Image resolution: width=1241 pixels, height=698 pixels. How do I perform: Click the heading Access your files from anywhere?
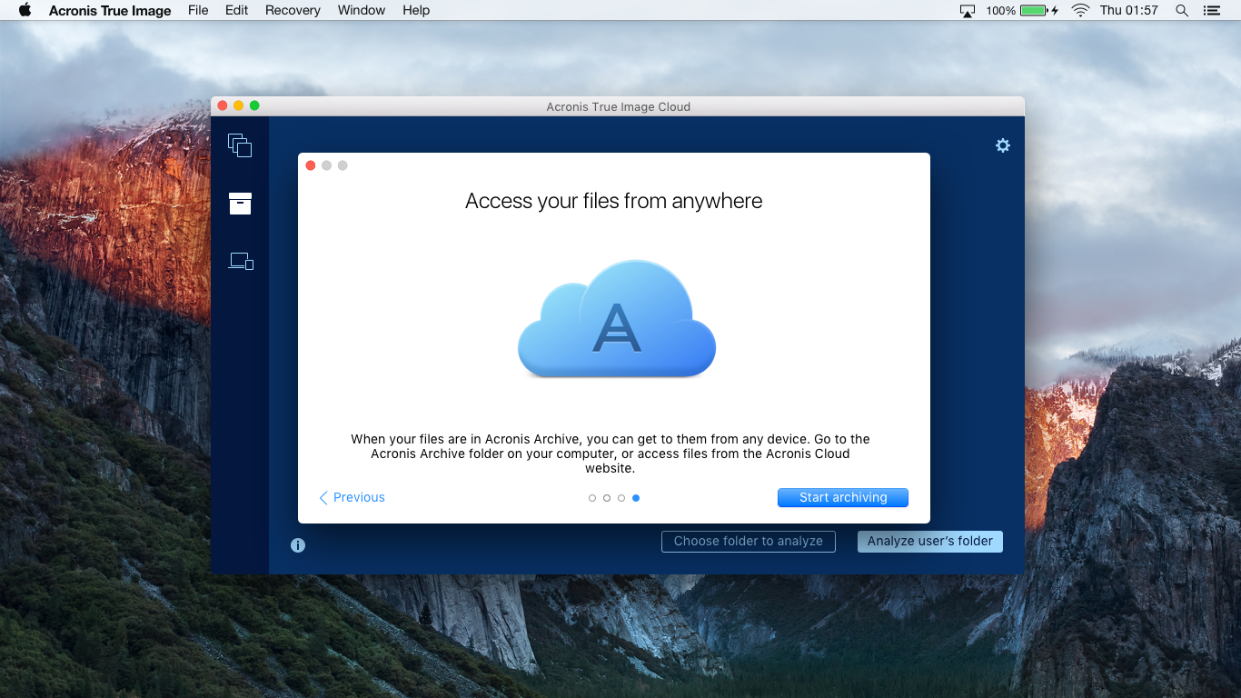(x=614, y=201)
